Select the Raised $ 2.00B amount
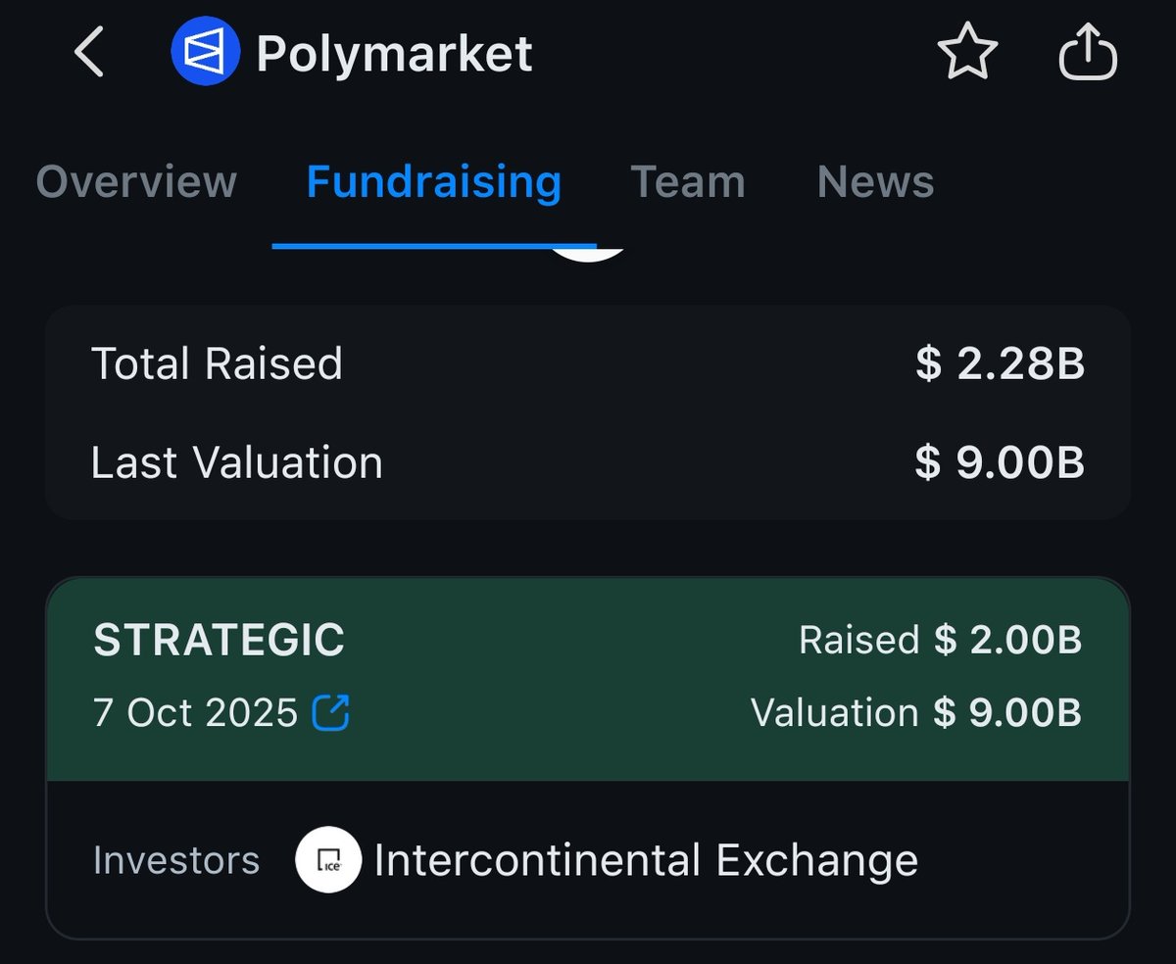The image size is (1176, 964). 941,640
